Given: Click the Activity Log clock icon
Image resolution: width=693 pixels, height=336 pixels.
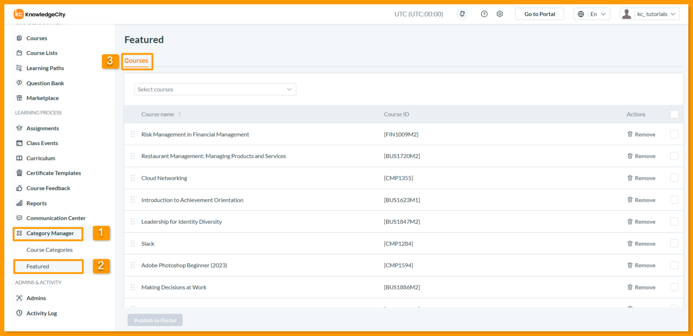Looking at the screenshot, I should coord(19,313).
